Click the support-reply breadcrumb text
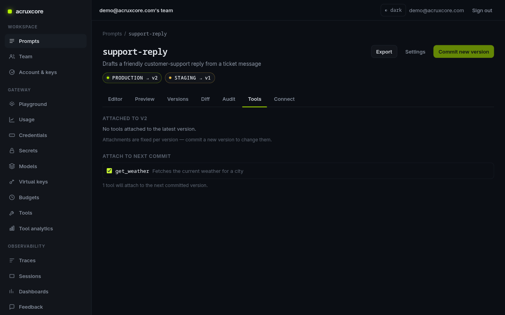 (148, 34)
